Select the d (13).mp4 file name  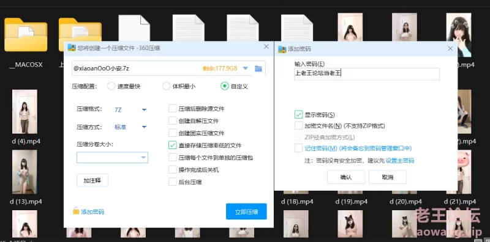tap(26, 202)
